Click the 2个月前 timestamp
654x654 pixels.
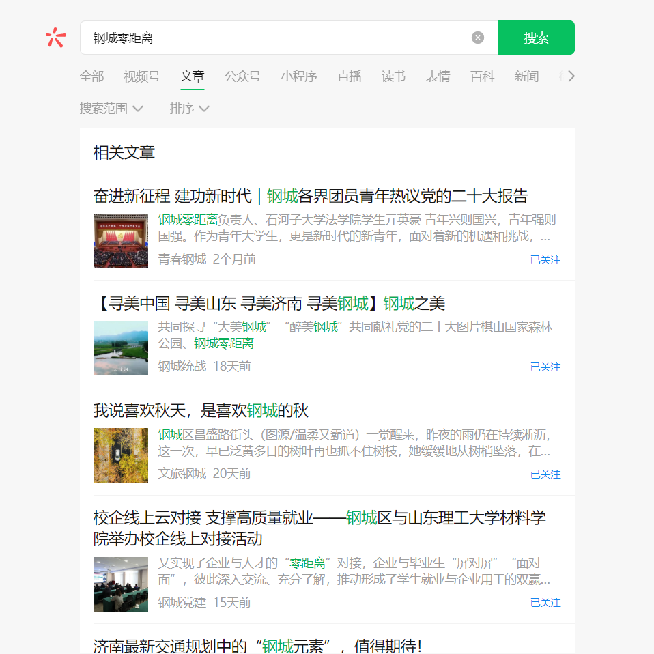tap(234, 259)
